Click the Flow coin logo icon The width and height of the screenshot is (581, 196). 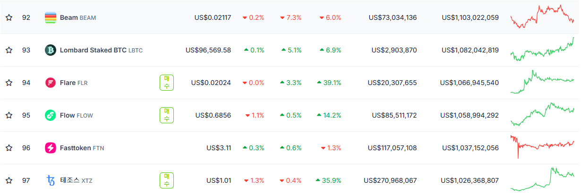click(51, 115)
